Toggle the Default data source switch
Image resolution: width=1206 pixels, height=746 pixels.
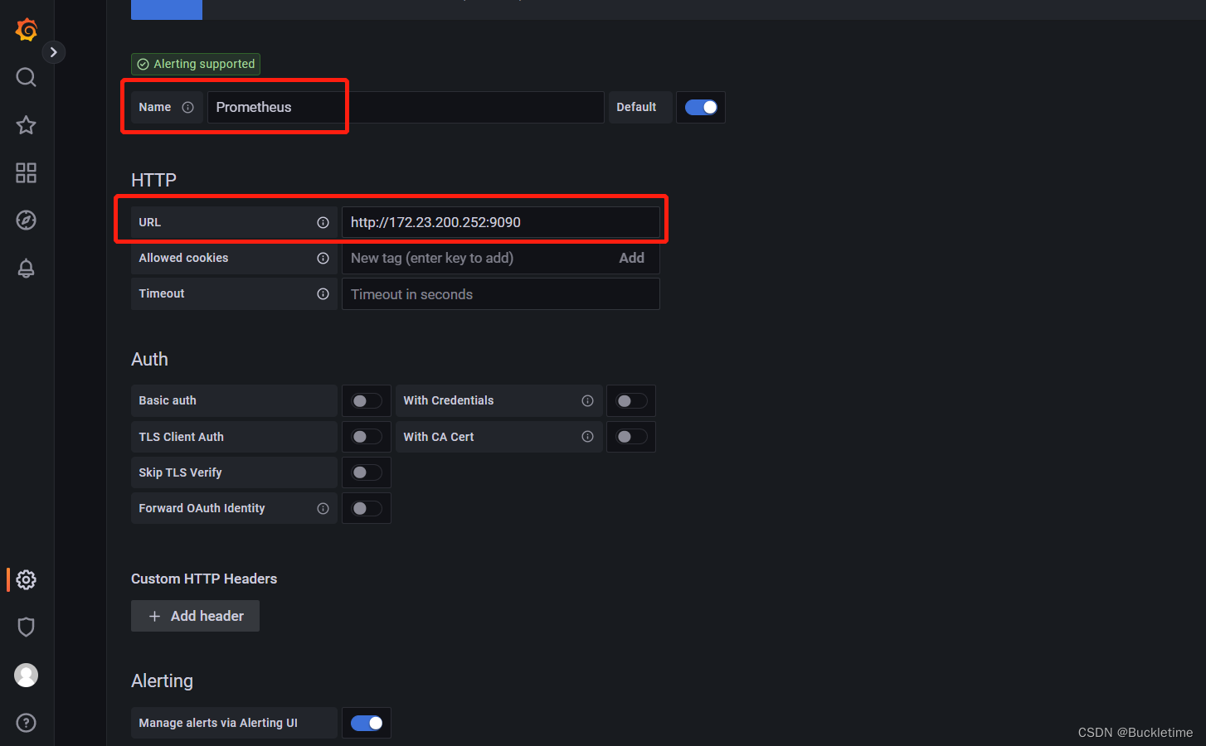[x=701, y=107]
